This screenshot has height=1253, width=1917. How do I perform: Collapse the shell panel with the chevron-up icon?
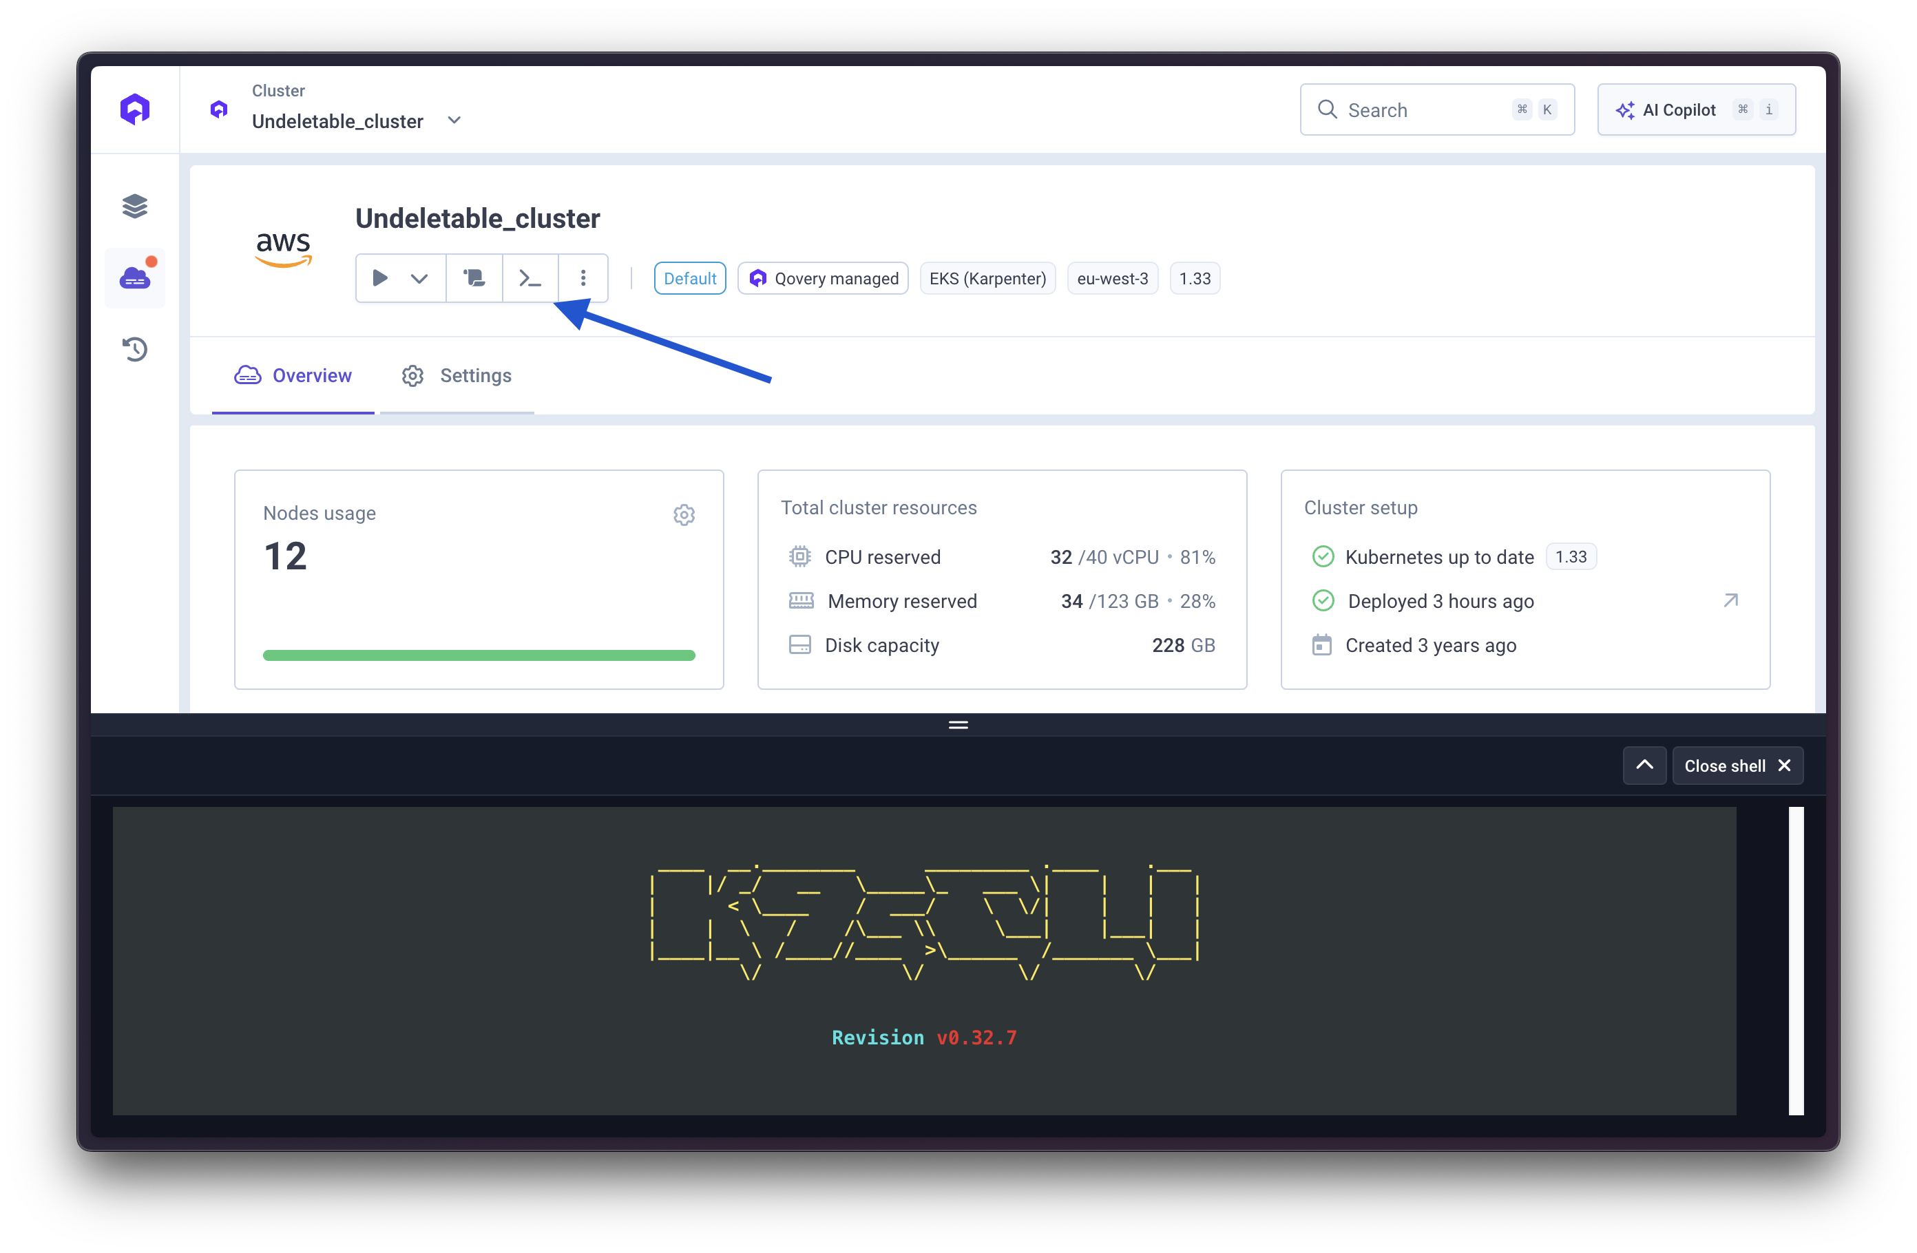1644,765
